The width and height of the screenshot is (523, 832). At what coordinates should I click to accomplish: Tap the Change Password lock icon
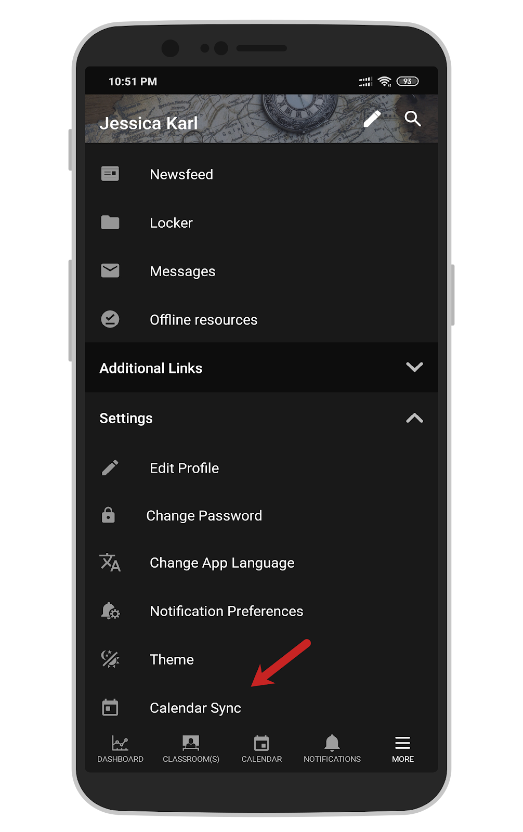tap(108, 515)
